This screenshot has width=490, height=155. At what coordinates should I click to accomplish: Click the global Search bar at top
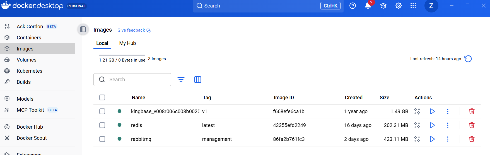(268, 6)
